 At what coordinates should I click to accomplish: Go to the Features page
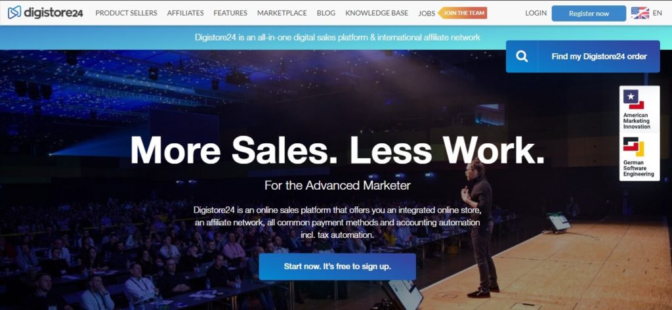(230, 13)
